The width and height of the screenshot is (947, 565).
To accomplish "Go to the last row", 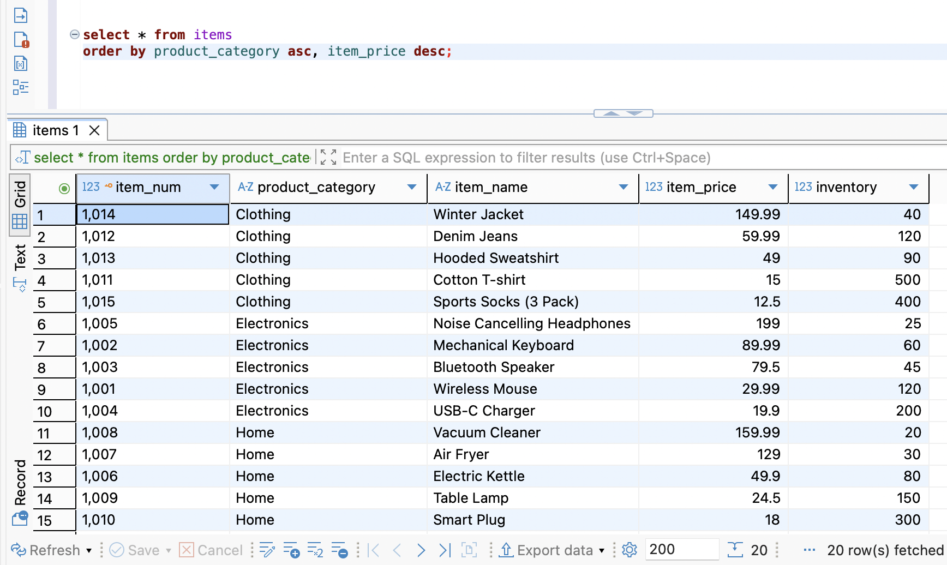I will (445, 550).
